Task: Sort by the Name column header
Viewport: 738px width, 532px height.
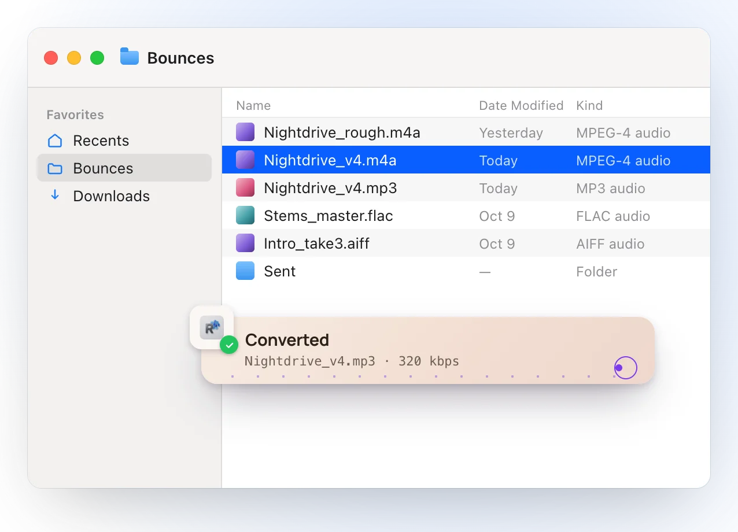Action: tap(253, 105)
